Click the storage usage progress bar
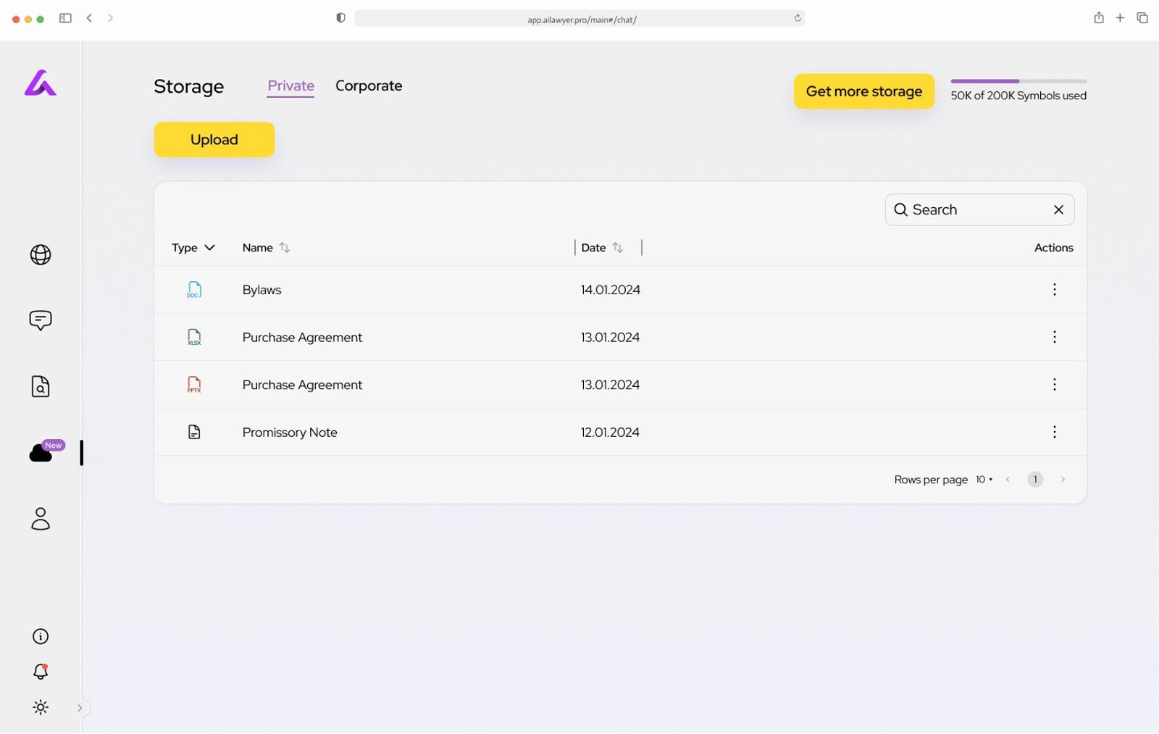 (1018, 81)
